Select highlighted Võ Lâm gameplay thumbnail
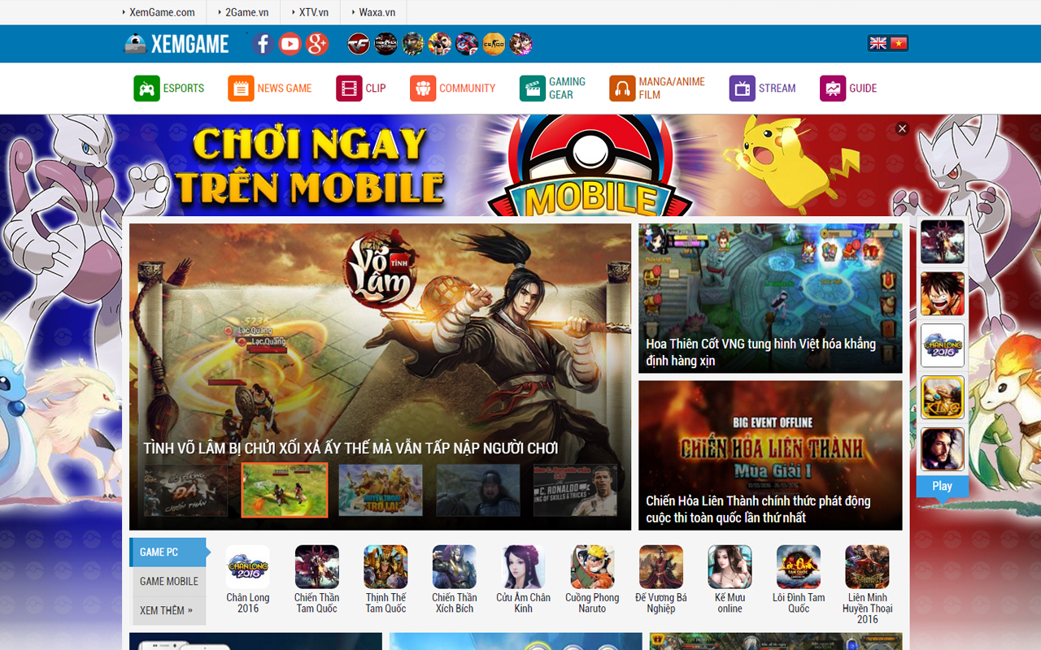 [x=285, y=490]
